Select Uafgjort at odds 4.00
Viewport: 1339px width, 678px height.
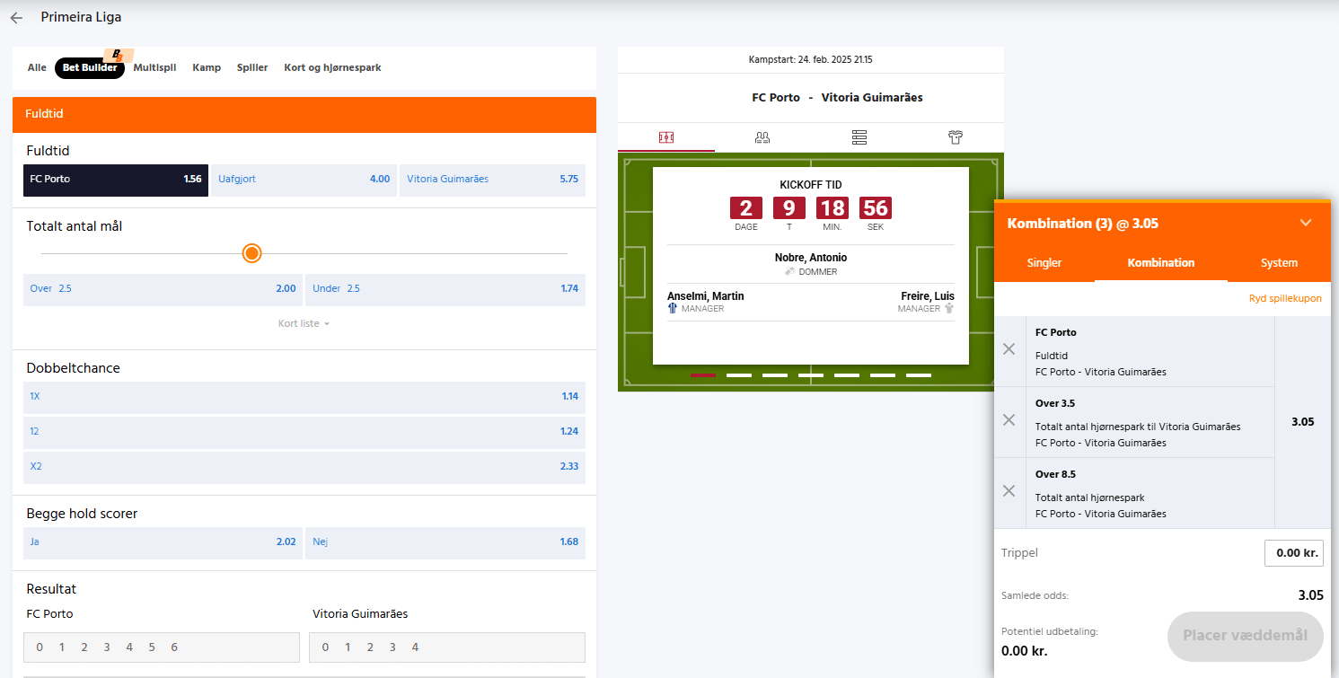tap(304, 180)
